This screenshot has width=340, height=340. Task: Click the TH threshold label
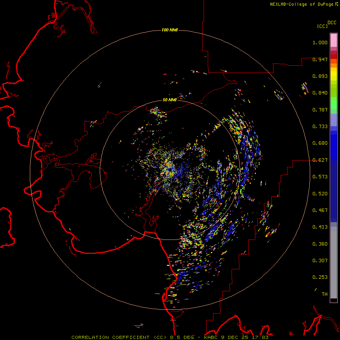pos(325,294)
